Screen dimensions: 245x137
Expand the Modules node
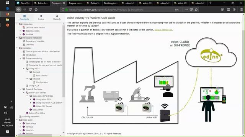tap(20, 34)
